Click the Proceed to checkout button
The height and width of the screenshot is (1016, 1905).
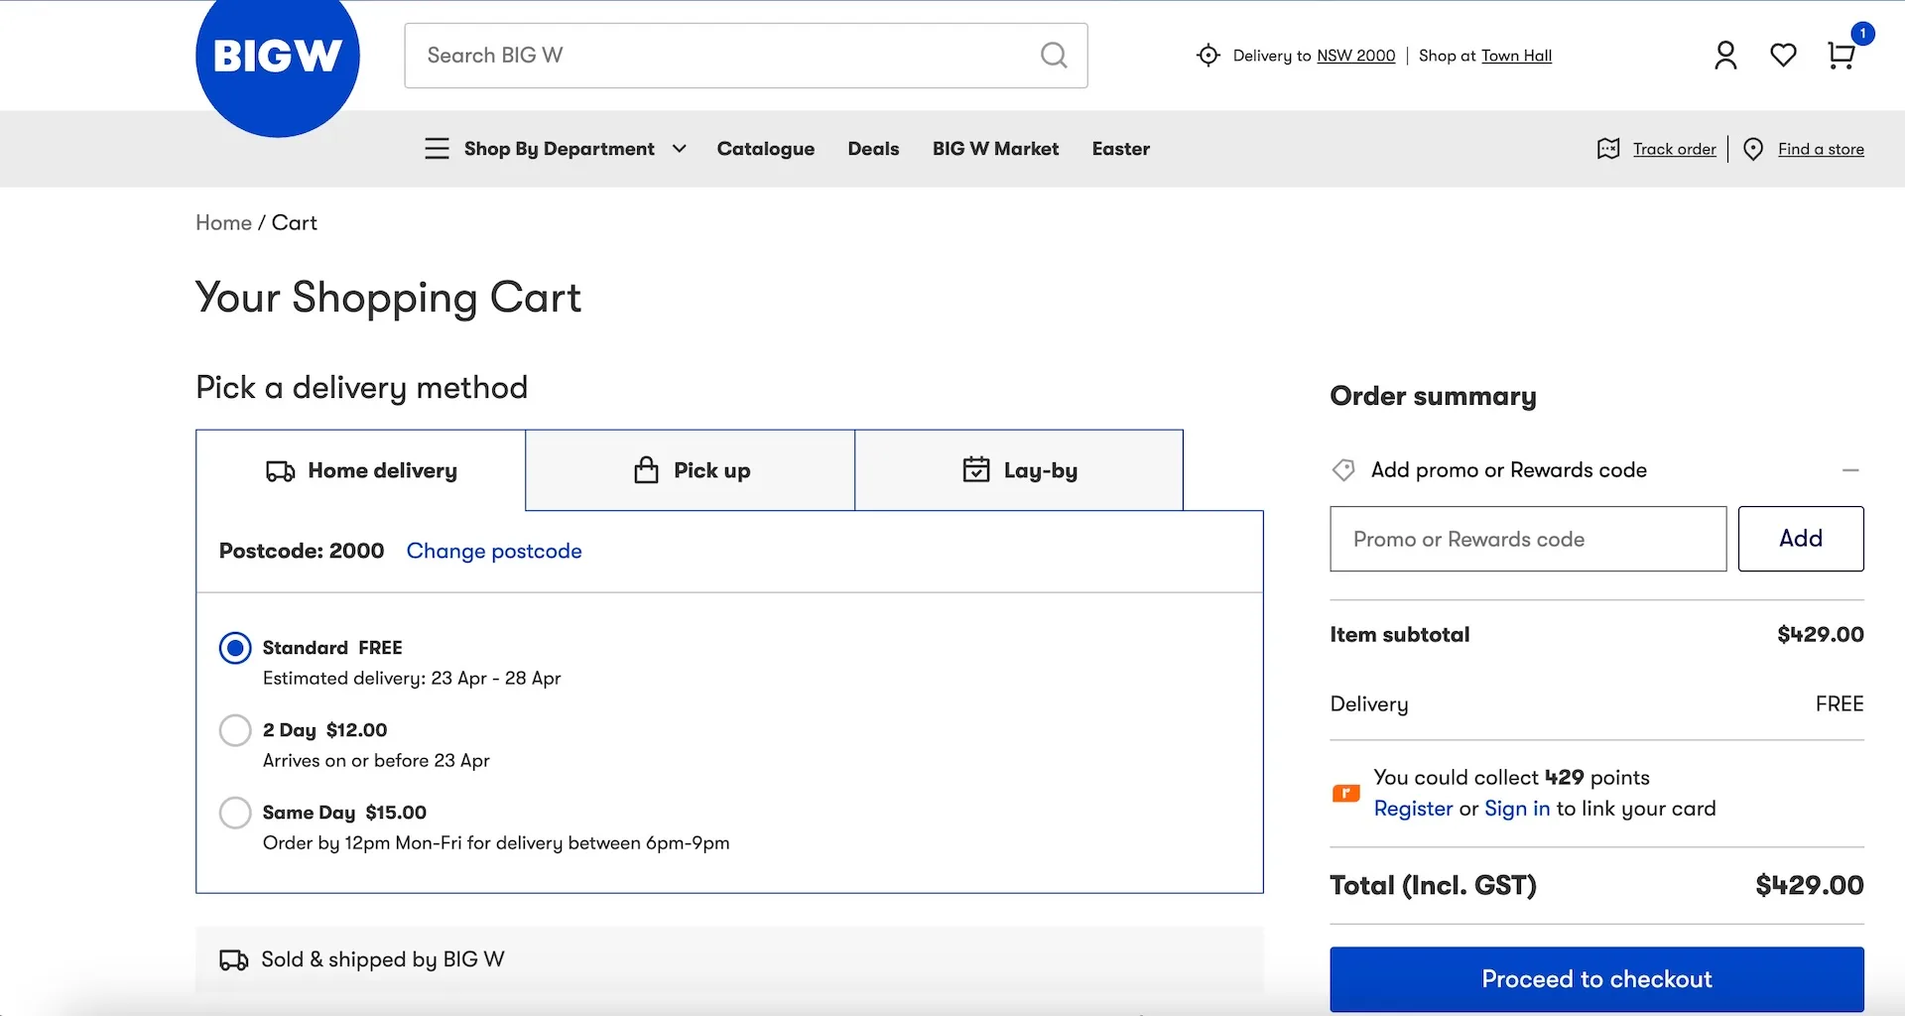pyautogui.click(x=1596, y=979)
